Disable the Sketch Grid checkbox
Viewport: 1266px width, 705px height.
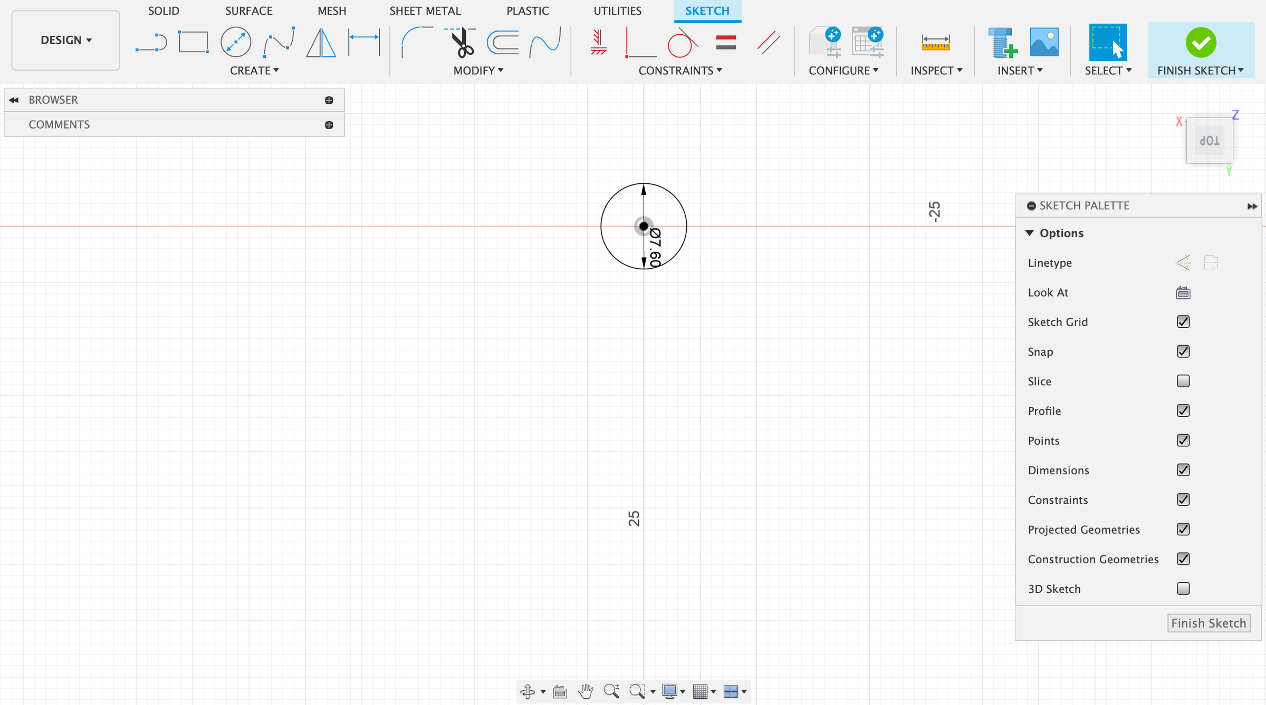(x=1183, y=322)
